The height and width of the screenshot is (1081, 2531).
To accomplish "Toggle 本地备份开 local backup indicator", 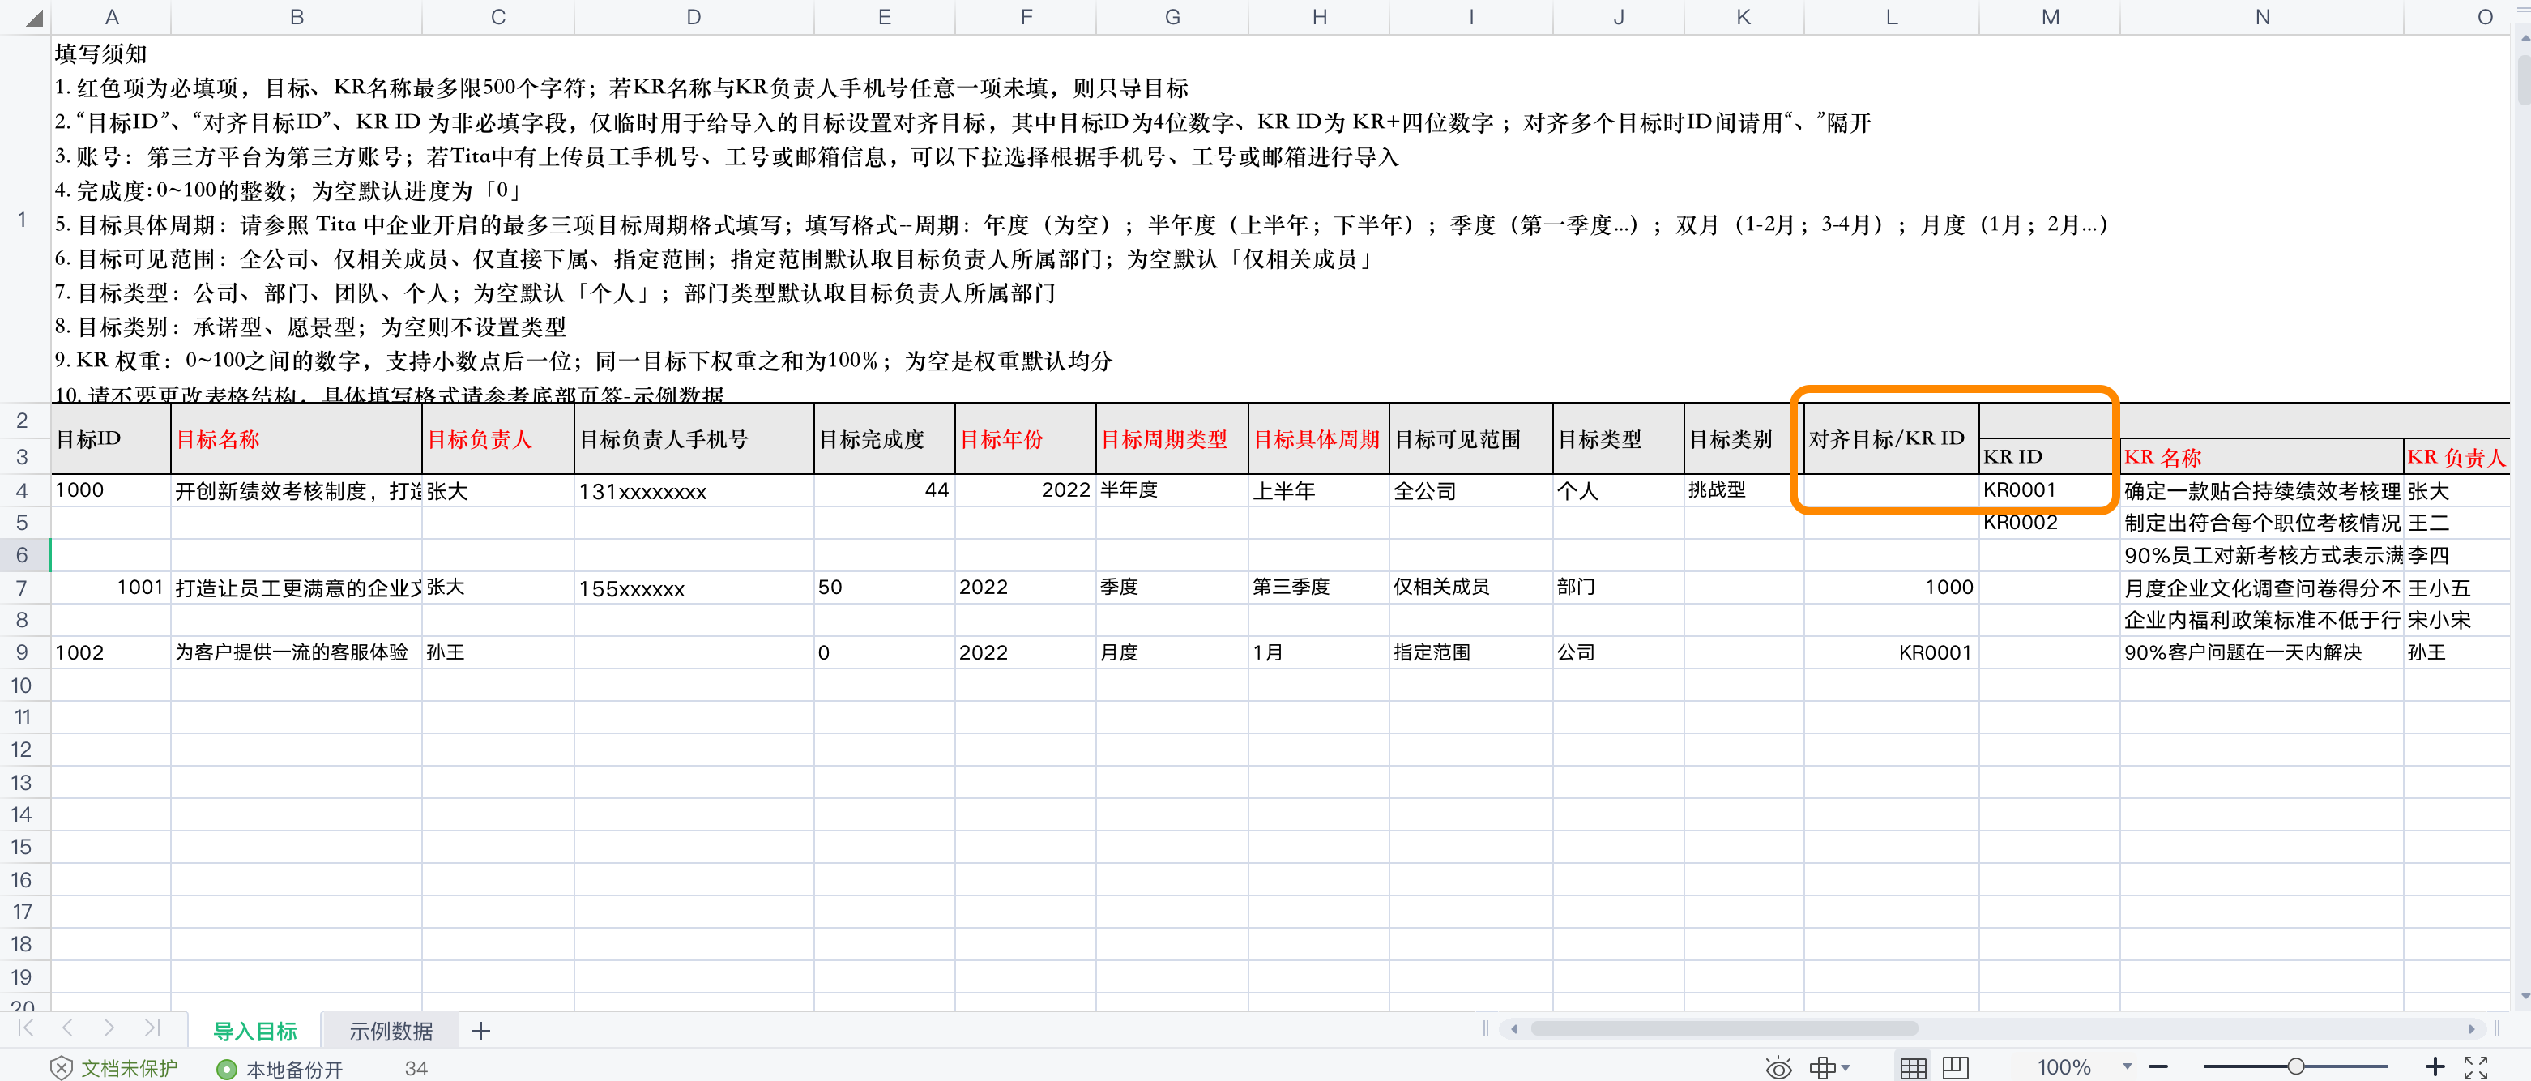I will pyautogui.click(x=280, y=1068).
